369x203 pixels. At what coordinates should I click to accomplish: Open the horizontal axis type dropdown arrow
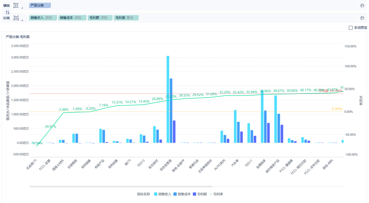22,8
